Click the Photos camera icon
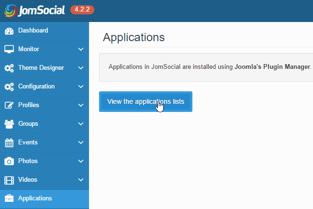 coord(9,161)
